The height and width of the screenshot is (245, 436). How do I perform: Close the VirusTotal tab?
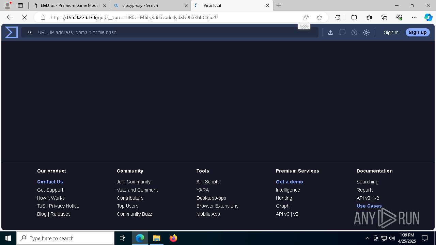267,5
